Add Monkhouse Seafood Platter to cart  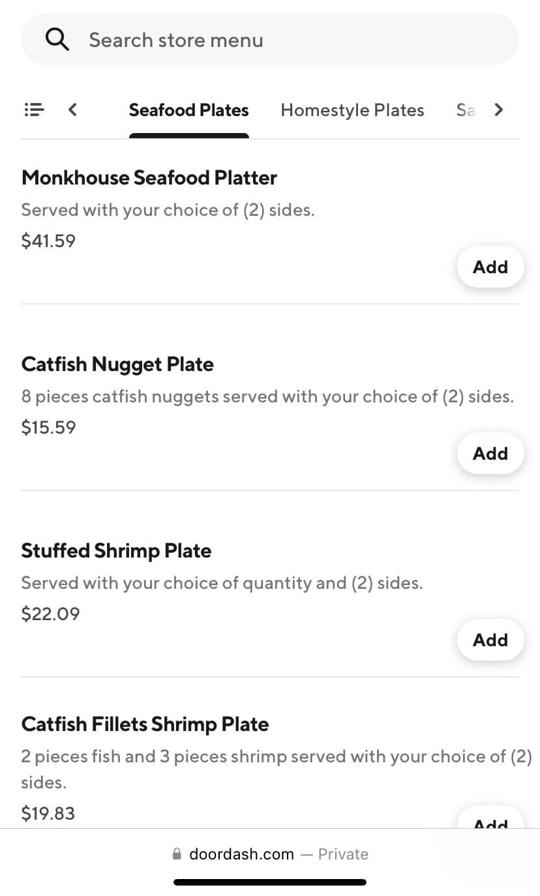tap(490, 267)
